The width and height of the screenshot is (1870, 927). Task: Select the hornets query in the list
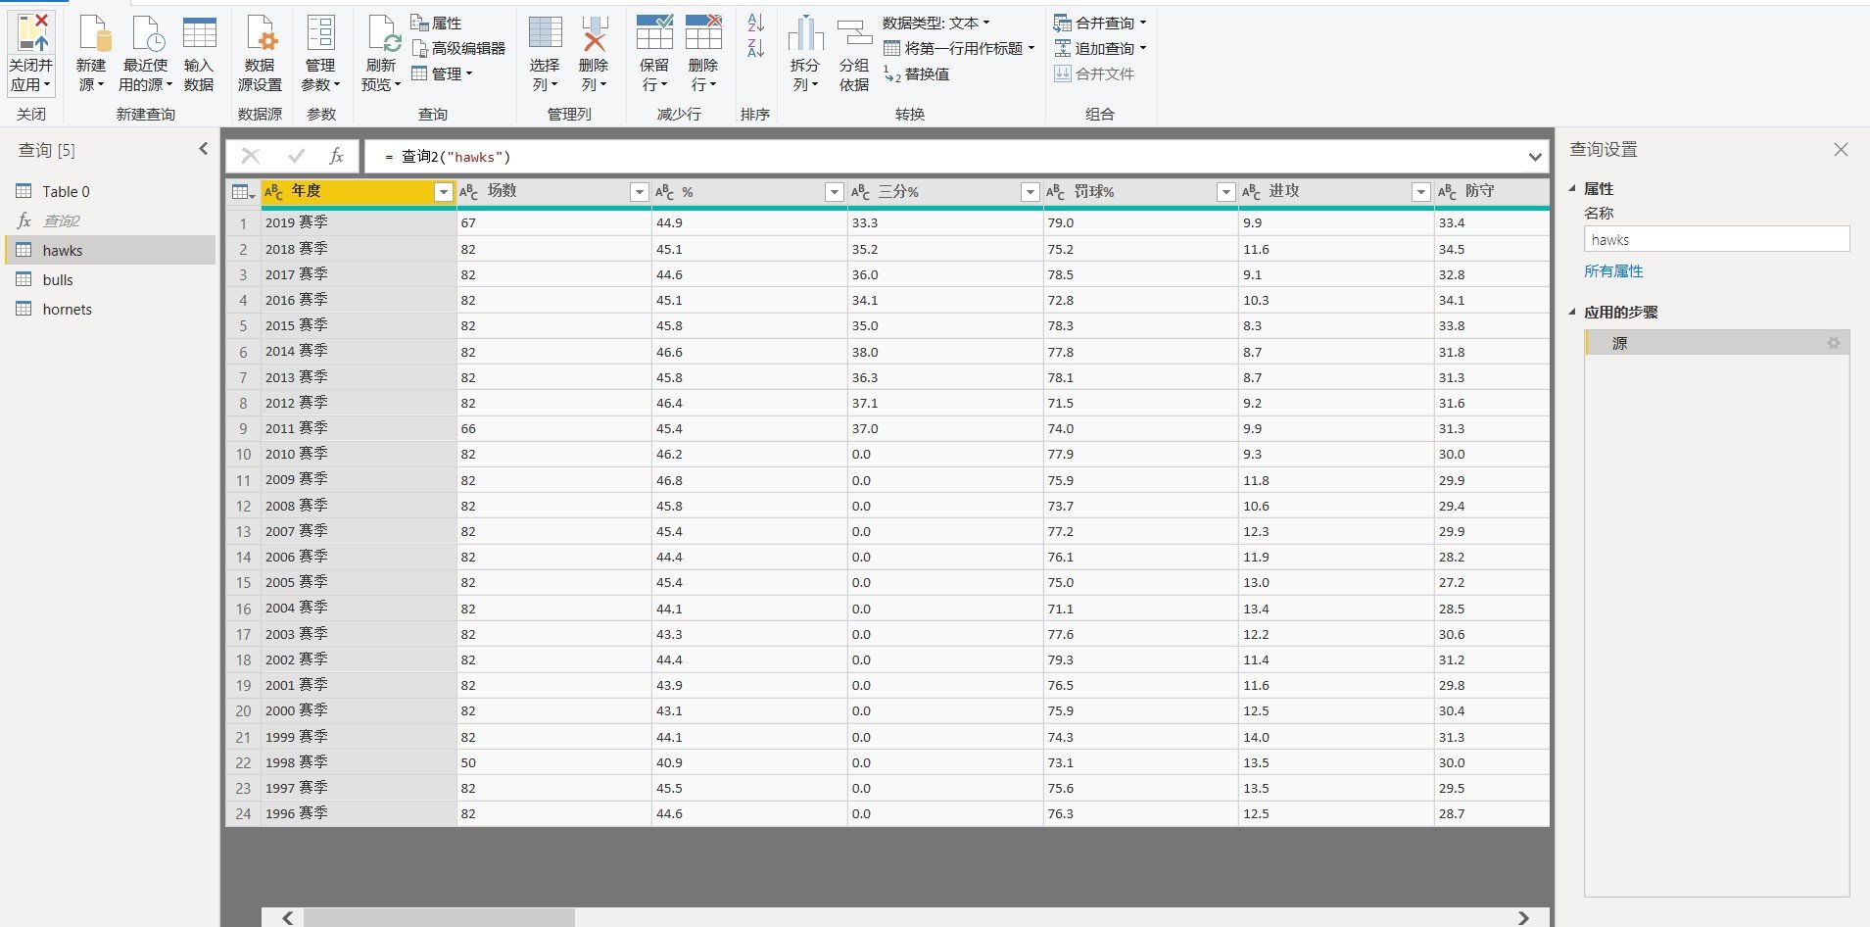point(67,310)
